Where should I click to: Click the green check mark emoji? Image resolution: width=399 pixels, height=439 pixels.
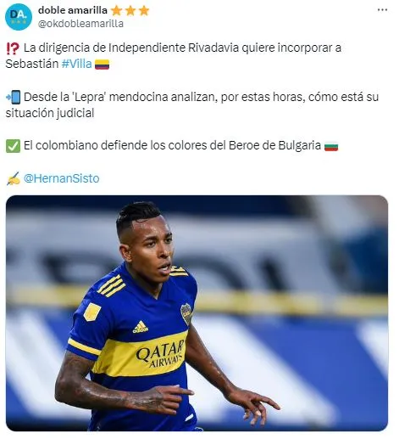[13, 146]
